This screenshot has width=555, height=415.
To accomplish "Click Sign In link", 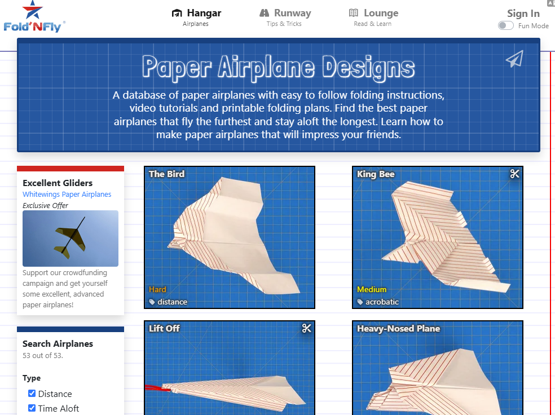I will 523,14.
